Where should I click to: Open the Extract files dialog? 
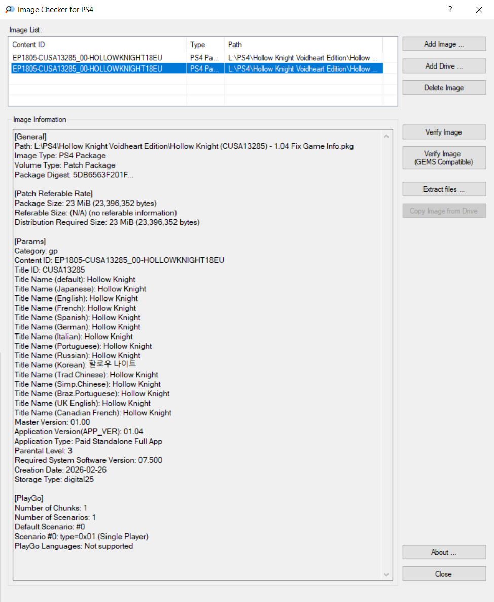(x=444, y=189)
